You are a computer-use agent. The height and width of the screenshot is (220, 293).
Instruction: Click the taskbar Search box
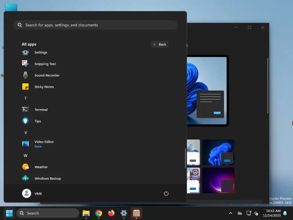point(48,213)
